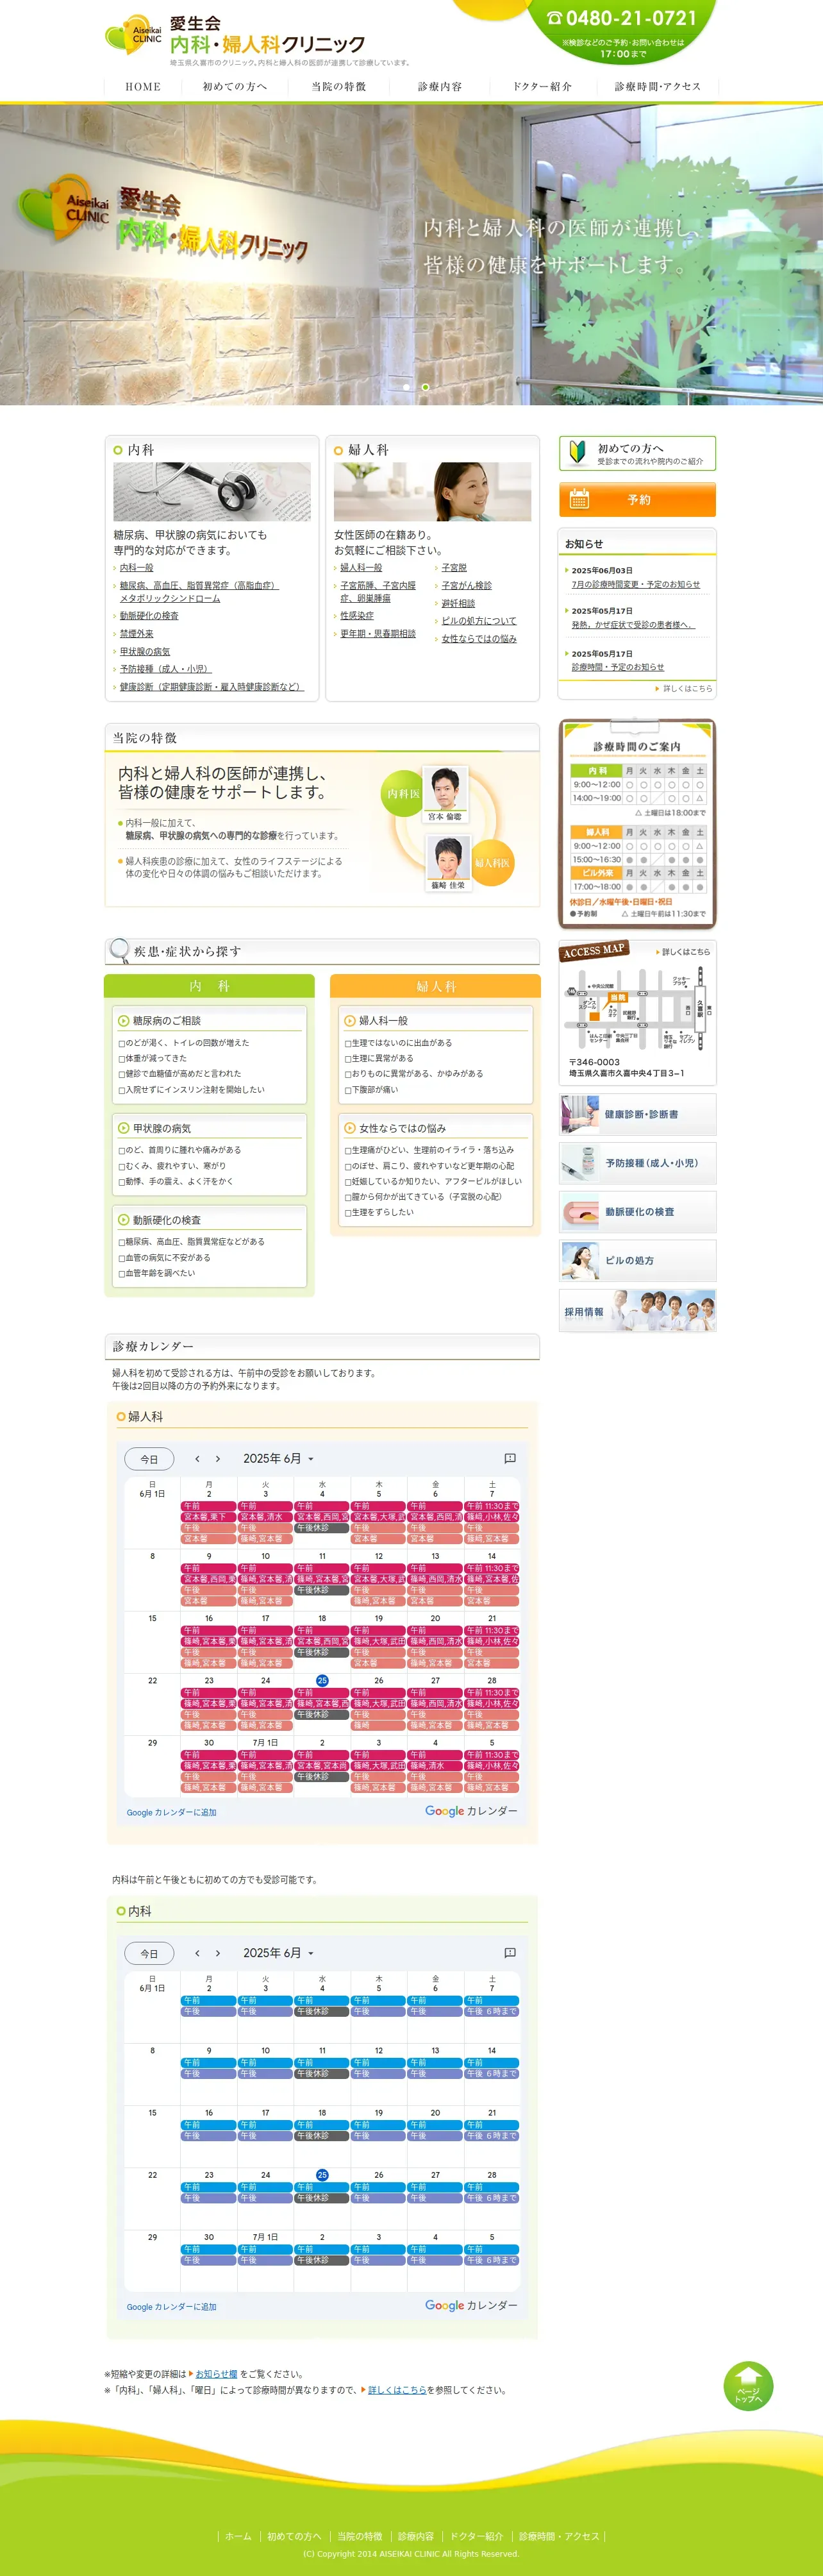Click the symptom item 血管年齢を調べたい
The image size is (823, 2576).
157,1273
